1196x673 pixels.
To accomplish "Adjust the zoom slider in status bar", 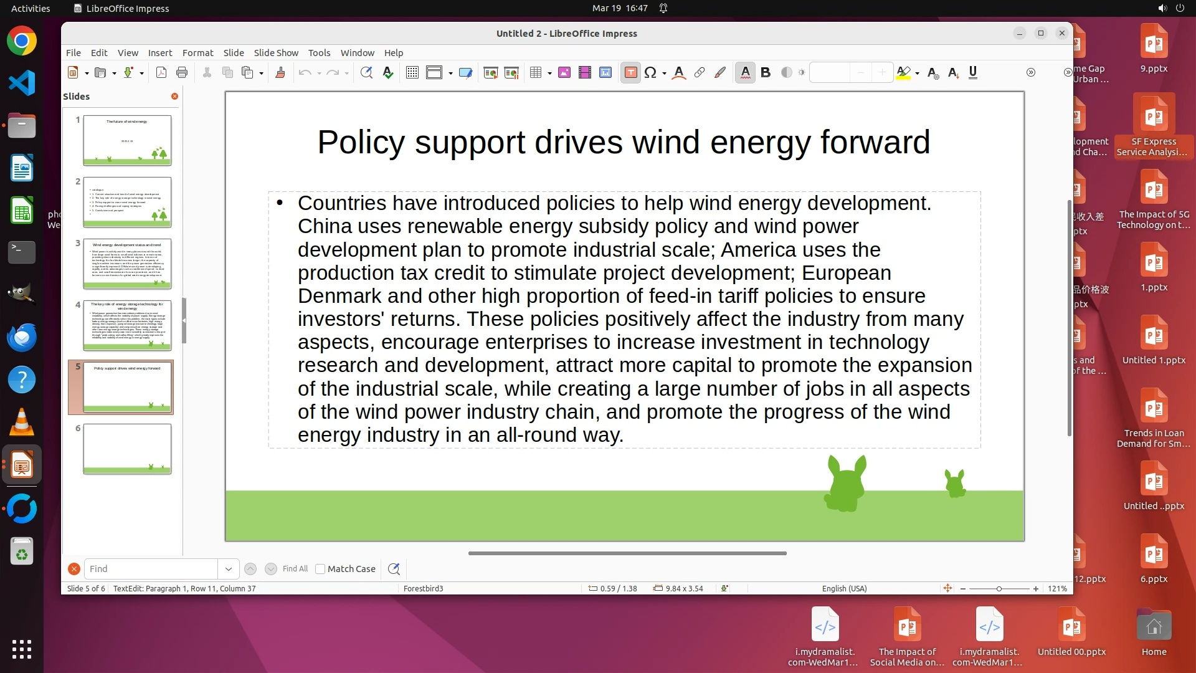I will (999, 589).
